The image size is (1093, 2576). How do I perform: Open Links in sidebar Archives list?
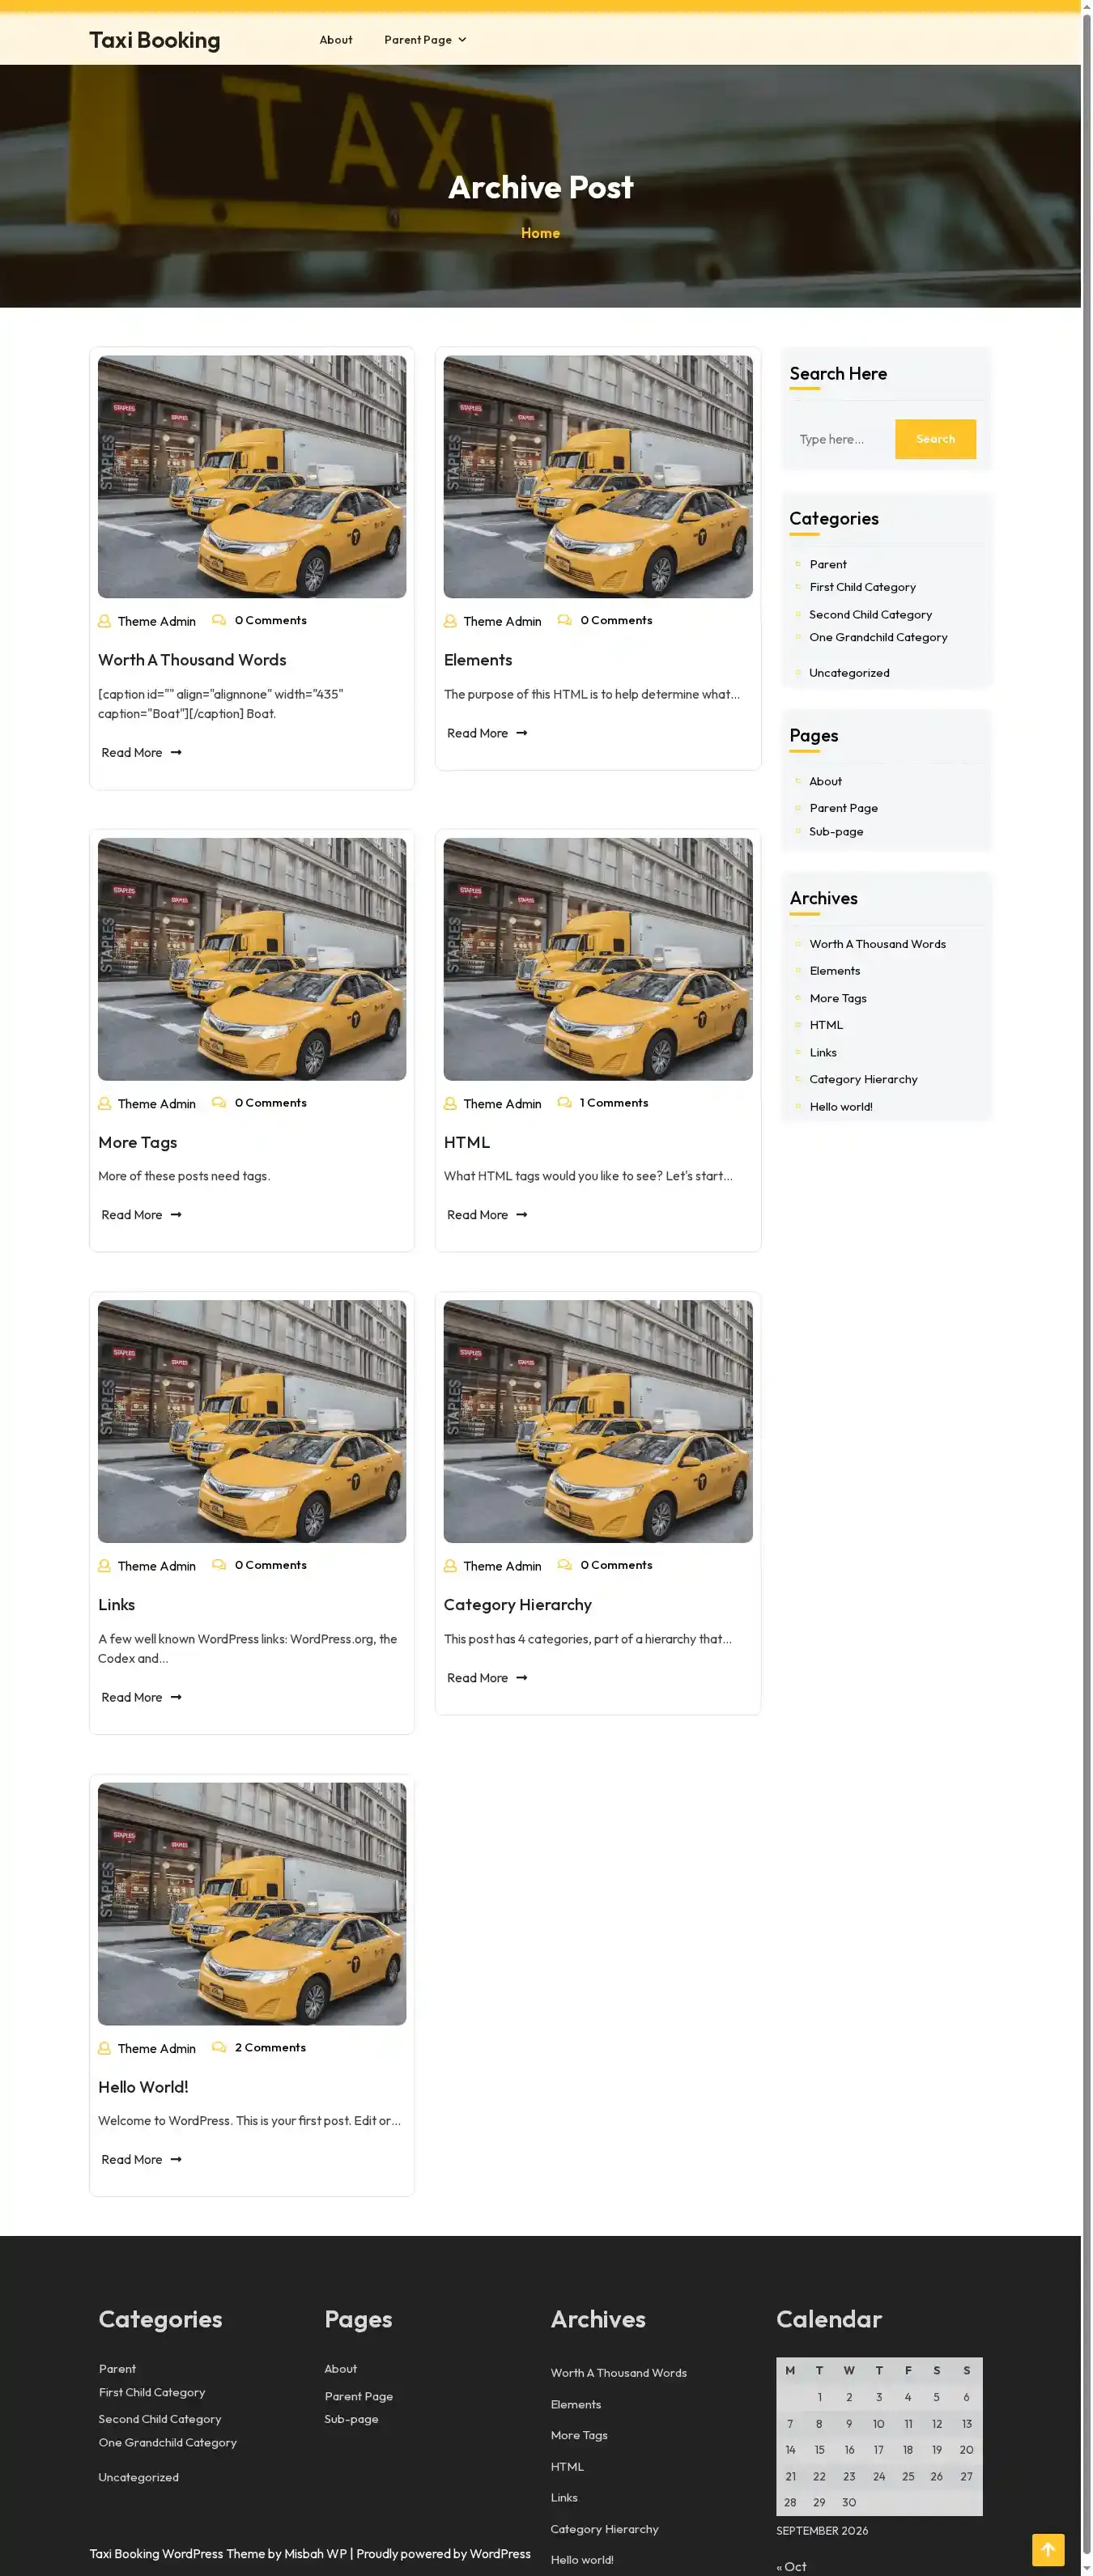click(823, 1053)
